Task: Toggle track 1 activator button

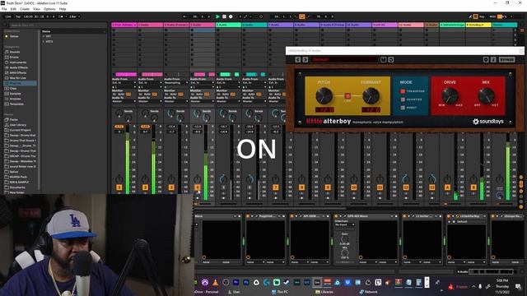Action: (119, 187)
